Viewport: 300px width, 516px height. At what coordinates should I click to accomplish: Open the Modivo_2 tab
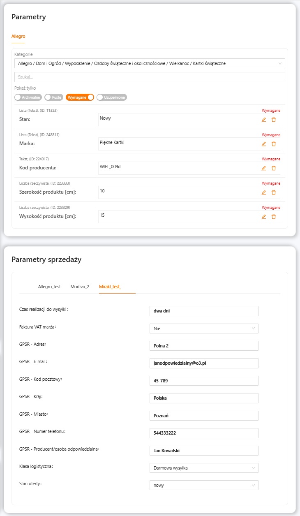point(80,287)
